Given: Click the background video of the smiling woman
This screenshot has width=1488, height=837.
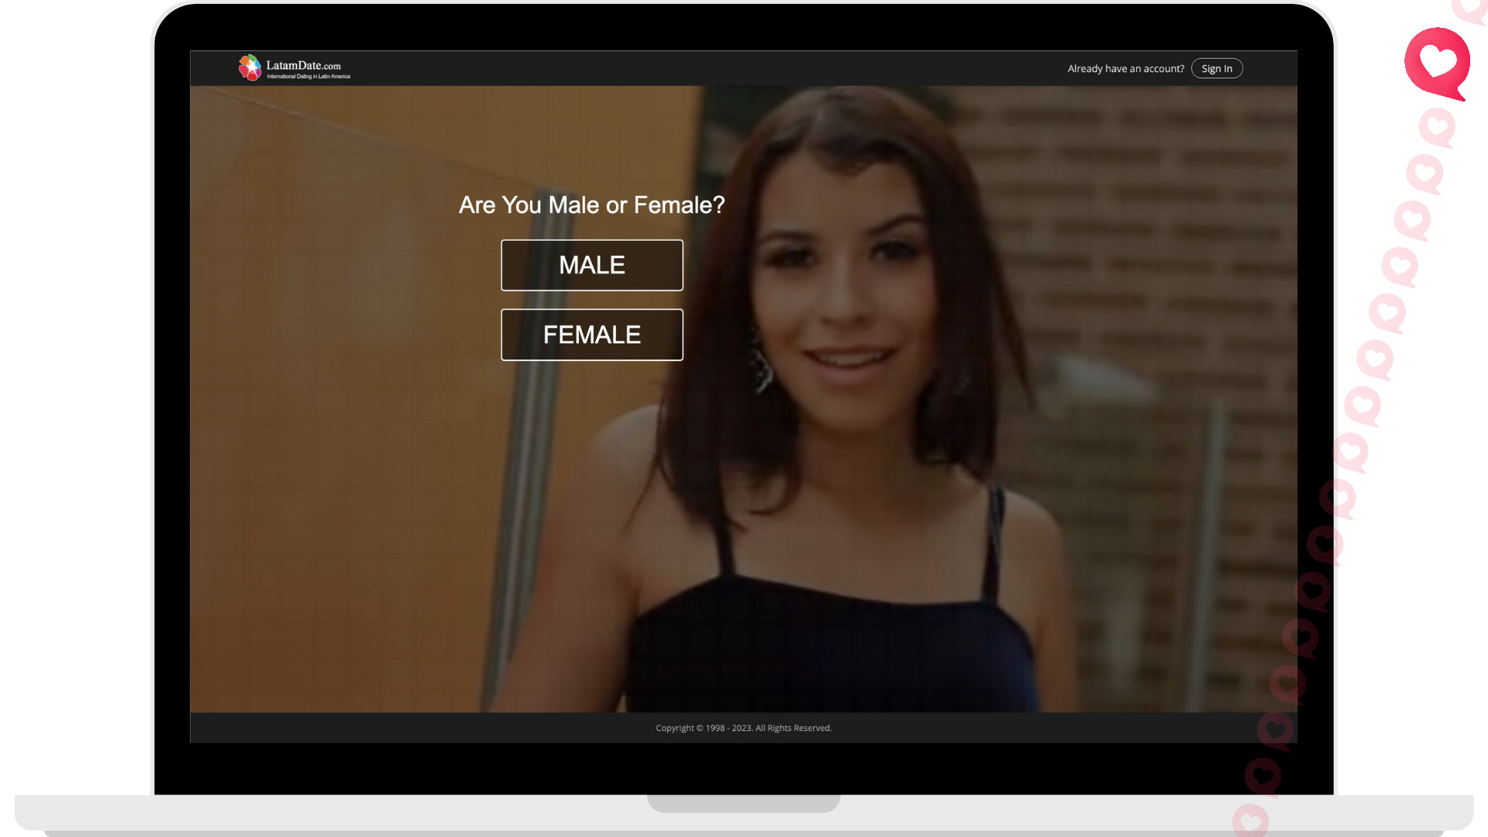Looking at the screenshot, I should pos(852,504).
